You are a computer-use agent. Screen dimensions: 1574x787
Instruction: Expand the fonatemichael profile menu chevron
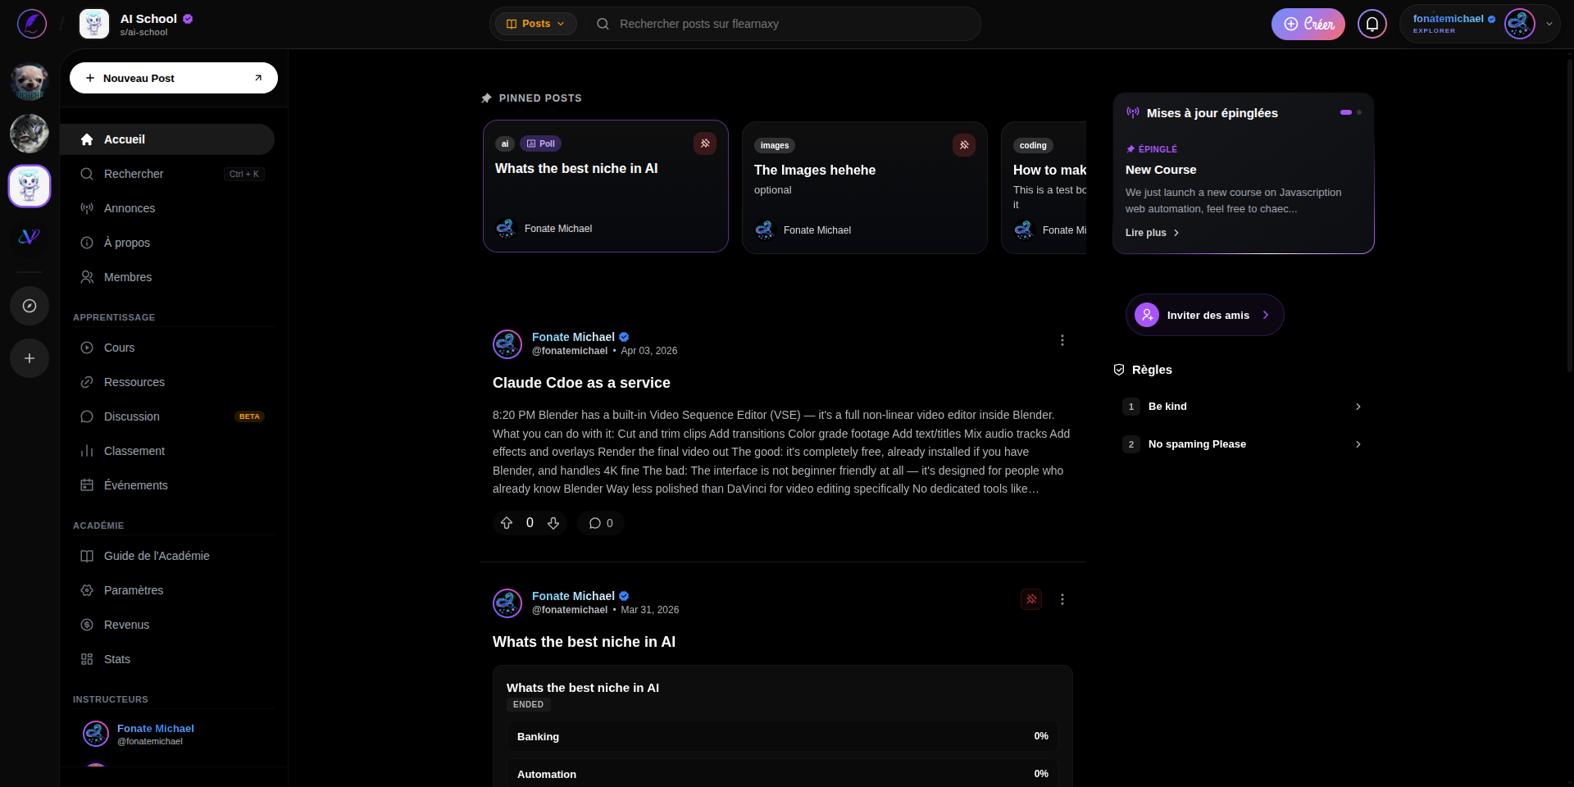[x=1549, y=24]
